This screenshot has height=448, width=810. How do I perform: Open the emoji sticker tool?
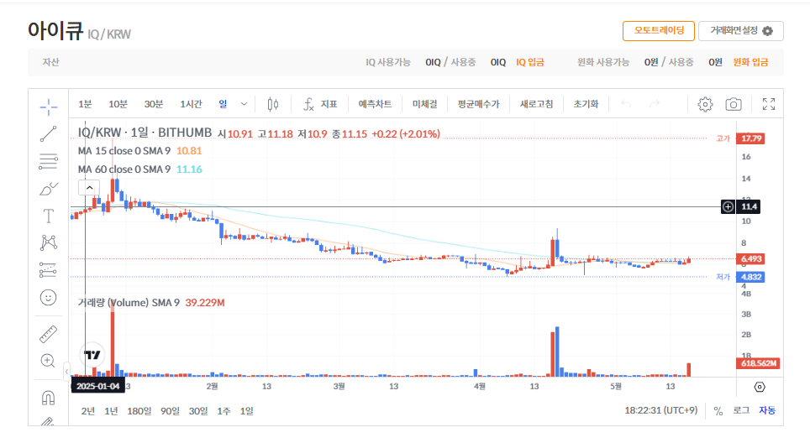(x=48, y=298)
